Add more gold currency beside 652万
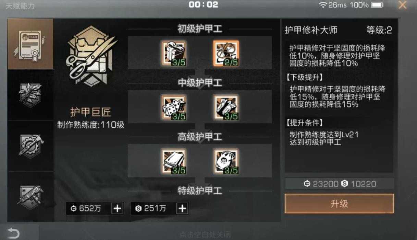The width and height of the screenshot is (417, 240). point(117,208)
